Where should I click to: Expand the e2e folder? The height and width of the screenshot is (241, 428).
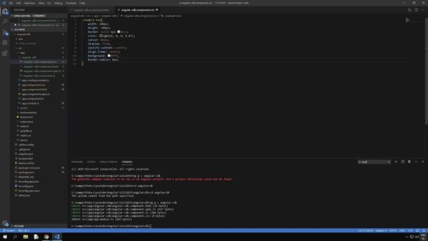[x=38, y=39]
